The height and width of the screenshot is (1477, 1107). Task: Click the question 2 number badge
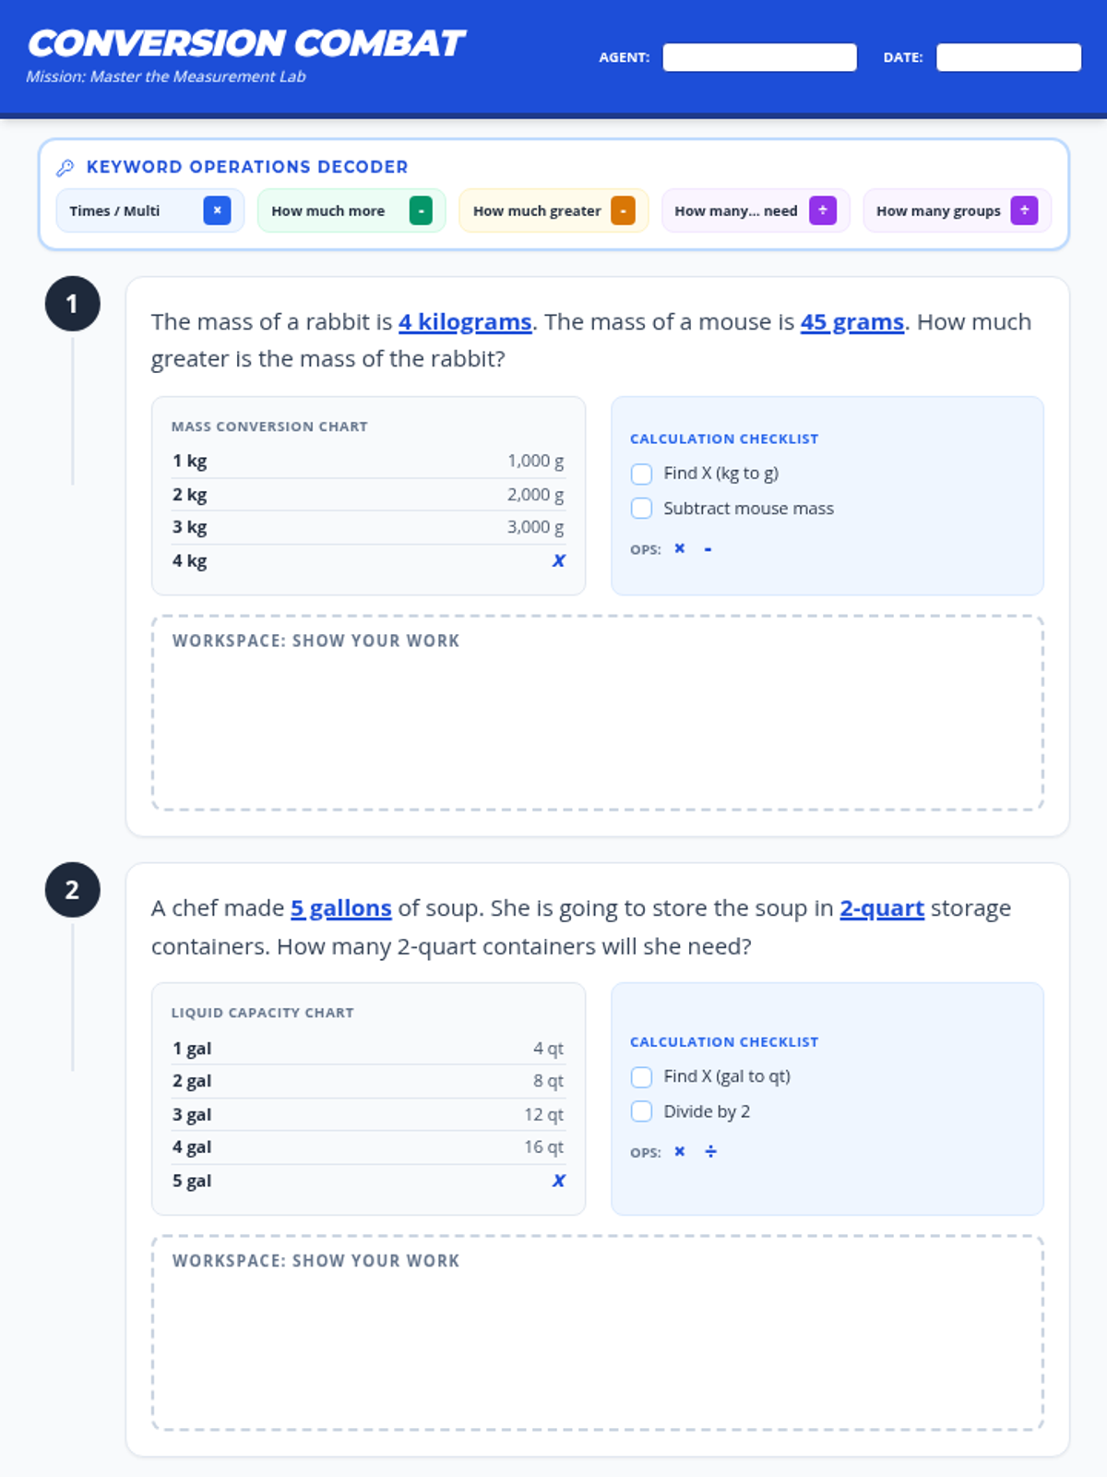72,890
